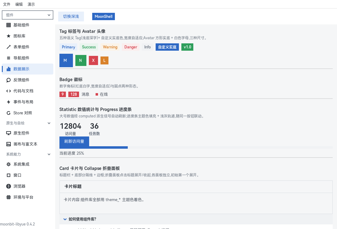This screenshot has height=229, width=337.
Task: Collapse the 原生与自绘 section chevron
Action: coord(49,123)
